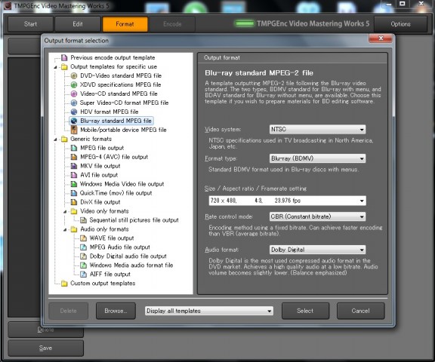435x362 pixels.
Task: Select 'HDV format MPEG file' label
Action: click(x=109, y=112)
